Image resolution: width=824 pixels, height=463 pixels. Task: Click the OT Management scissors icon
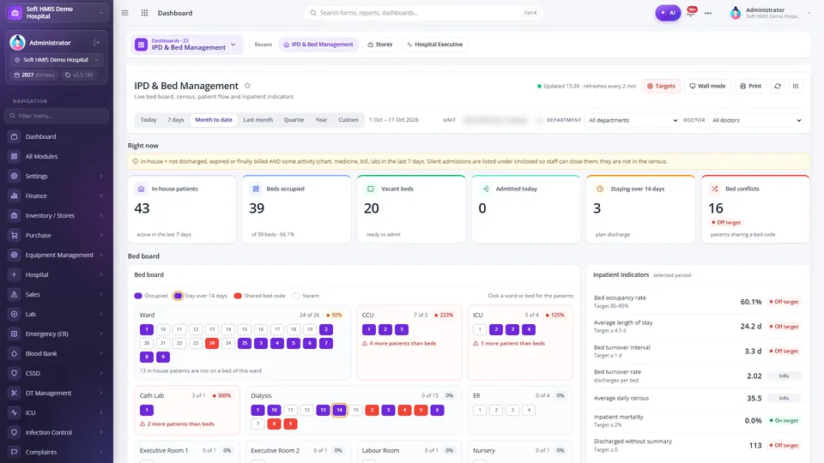pos(15,394)
